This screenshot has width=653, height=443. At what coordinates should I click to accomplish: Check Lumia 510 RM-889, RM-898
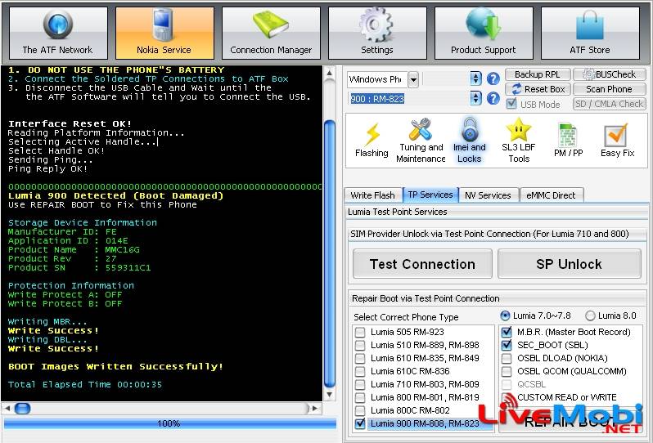coord(360,345)
